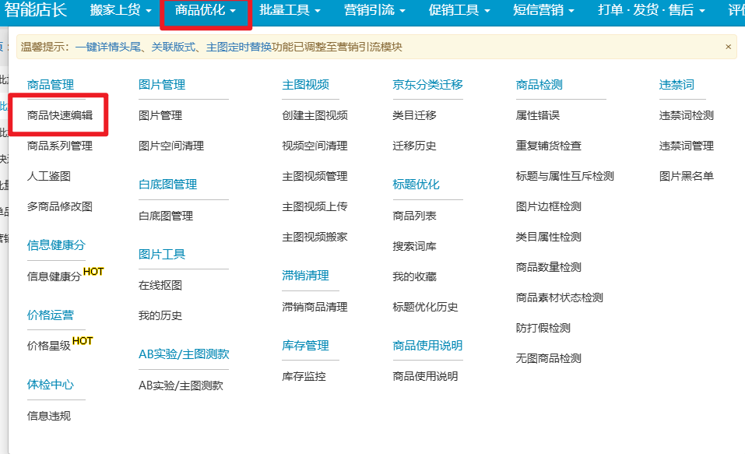Expand the 促销工具 menu
The width and height of the screenshot is (745, 454).
pos(459,11)
